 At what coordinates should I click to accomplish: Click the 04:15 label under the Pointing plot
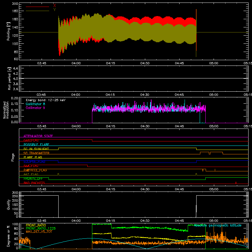[x=111, y=63]
